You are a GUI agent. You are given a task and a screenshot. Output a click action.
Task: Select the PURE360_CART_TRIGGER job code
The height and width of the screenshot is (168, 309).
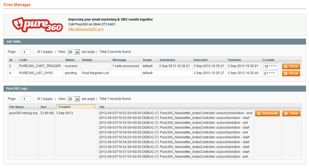(40, 66)
